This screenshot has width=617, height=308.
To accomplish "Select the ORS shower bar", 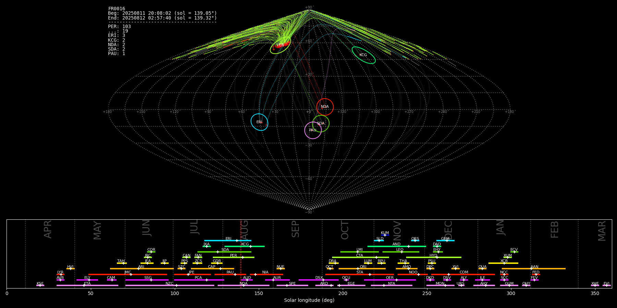I will coord(415,241).
